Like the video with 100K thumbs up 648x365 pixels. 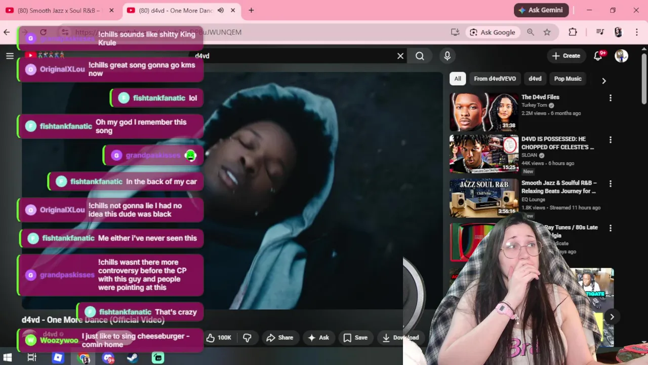point(219,338)
